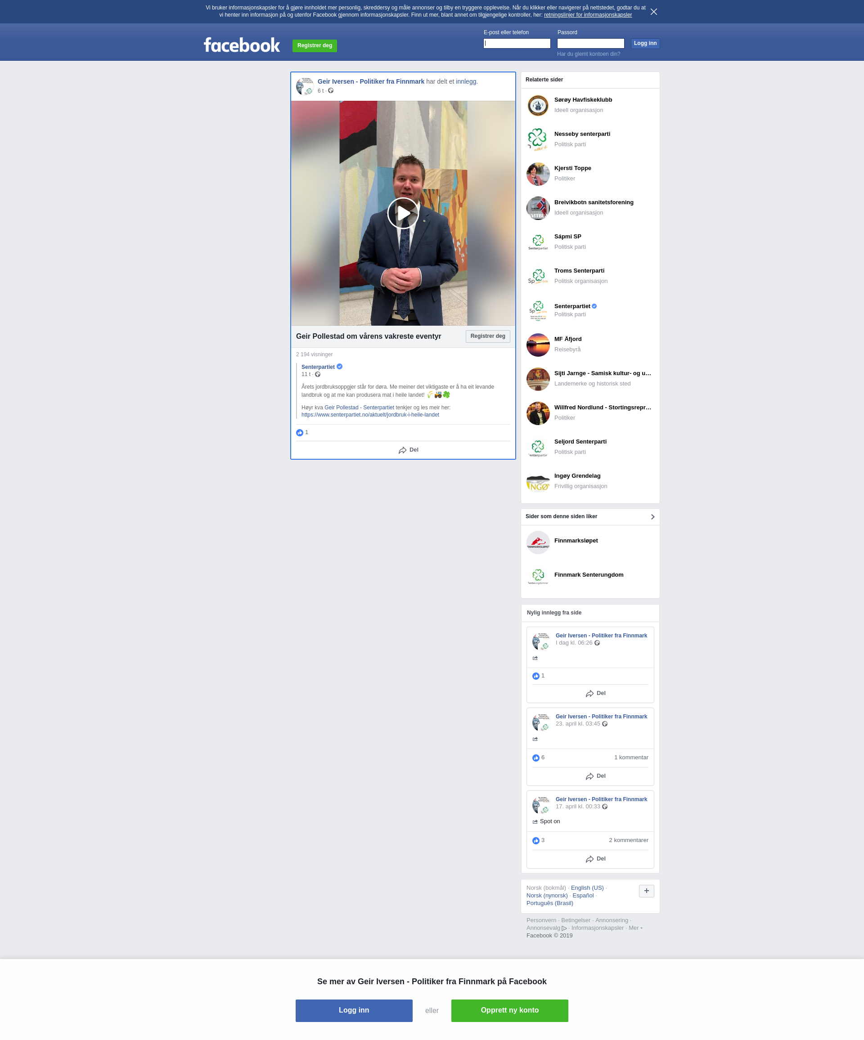Open Sápmi SP page icon

click(x=538, y=242)
